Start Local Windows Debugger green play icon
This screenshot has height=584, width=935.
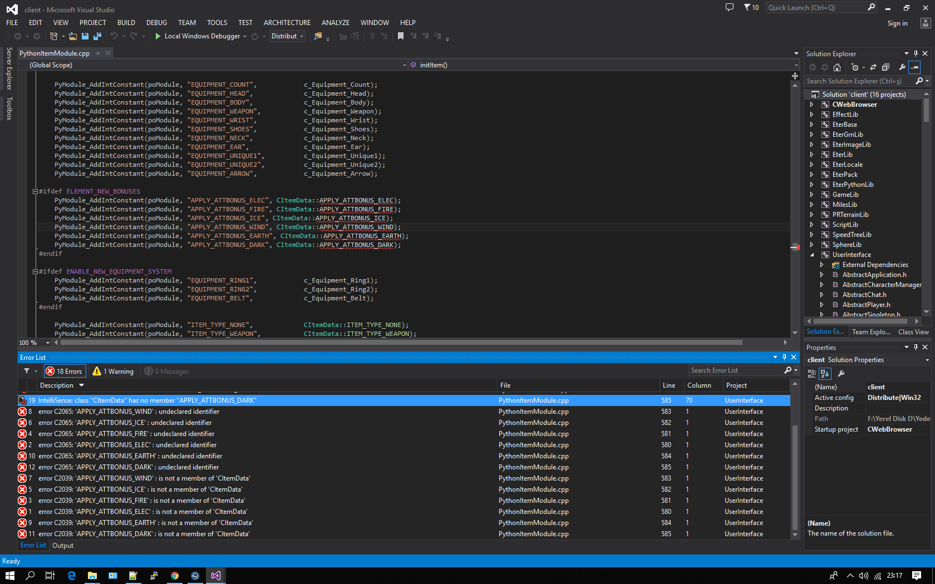click(158, 36)
